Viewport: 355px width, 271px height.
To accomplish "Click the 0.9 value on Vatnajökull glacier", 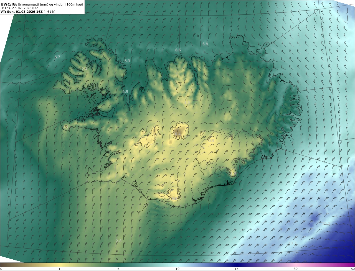I will (211, 141).
